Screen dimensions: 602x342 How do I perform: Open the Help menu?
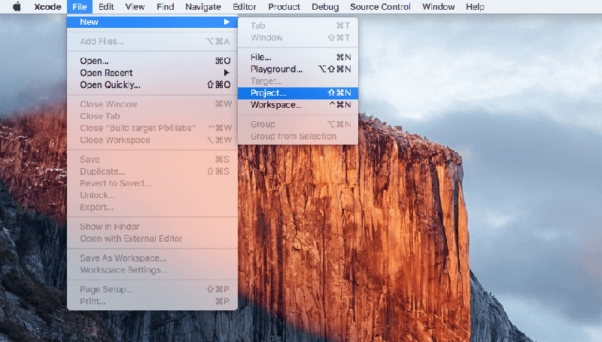coord(475,7)
